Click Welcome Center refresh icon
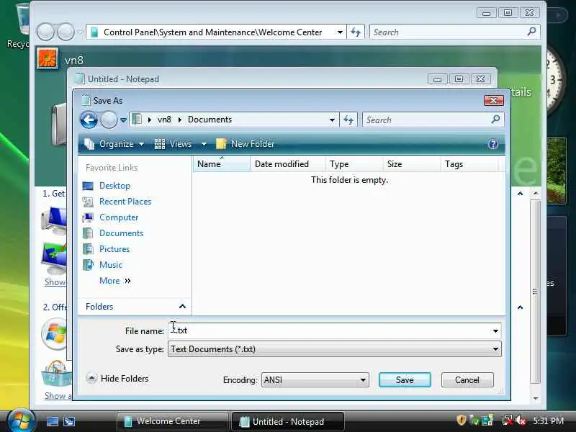Screen dimensions: 576x432 coord(356,32)
